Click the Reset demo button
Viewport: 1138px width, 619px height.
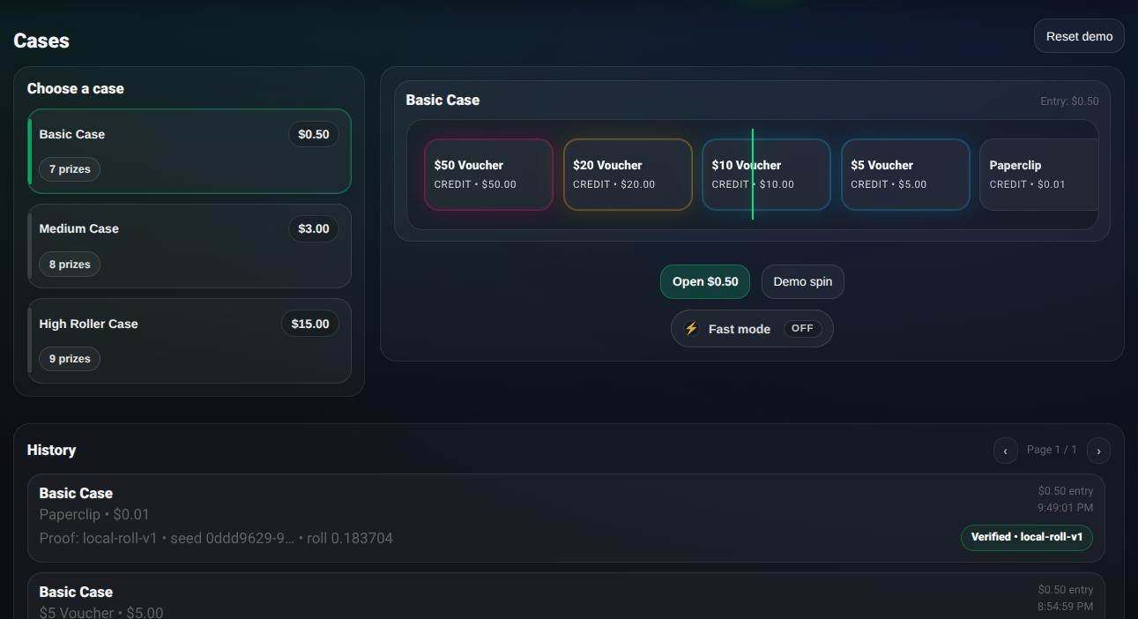click(1079, 36)
